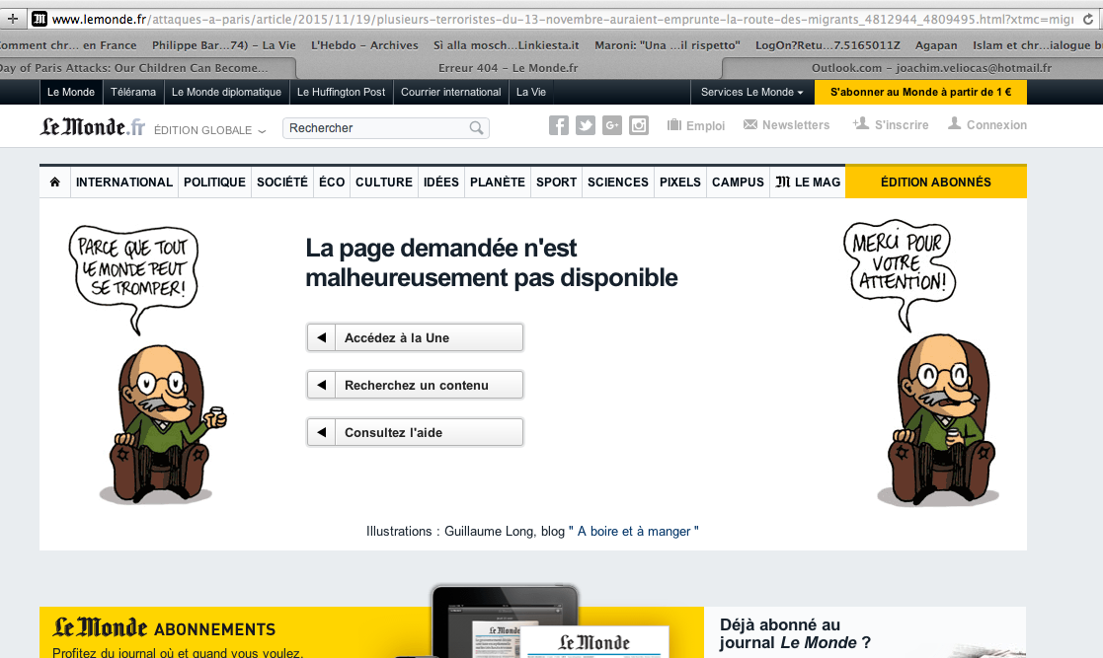
Task: Click the search magnifying glass icon
Action: (476, 128)
